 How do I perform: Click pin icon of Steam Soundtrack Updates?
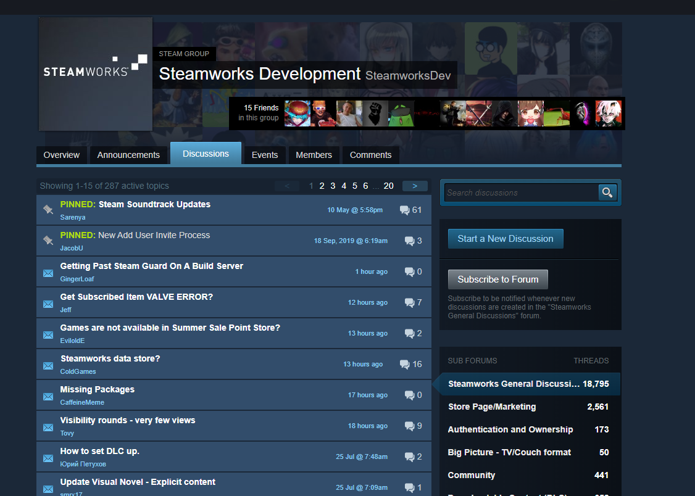48,210
